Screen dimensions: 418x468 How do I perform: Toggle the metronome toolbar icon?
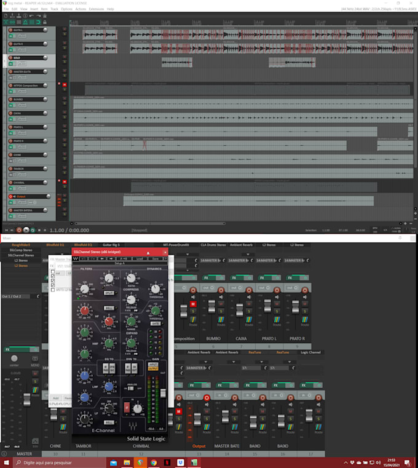[x=45, y=16]
